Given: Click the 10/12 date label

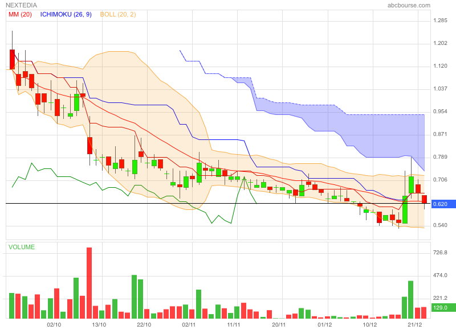Looking at the screenshot, I should tap(369, 324).
